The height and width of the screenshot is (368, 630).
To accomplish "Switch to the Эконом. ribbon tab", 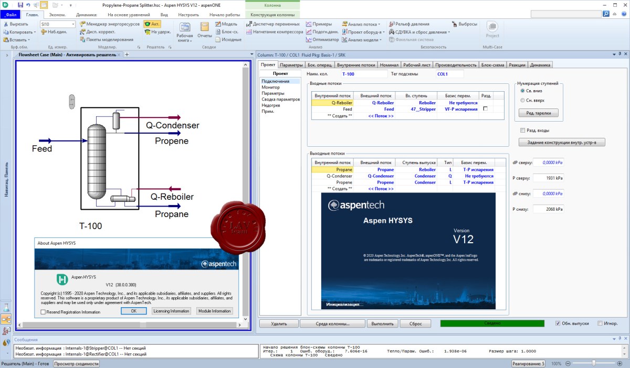I will click(x=57, y=15).
